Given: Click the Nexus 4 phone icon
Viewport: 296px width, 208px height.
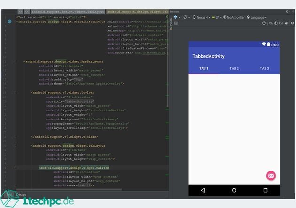Looking at the screenshot, I should coord(194,17).
